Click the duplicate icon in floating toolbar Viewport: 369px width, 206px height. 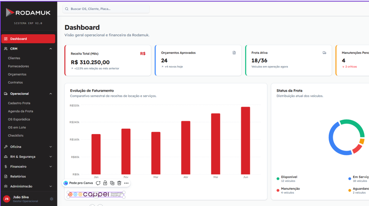112,183
